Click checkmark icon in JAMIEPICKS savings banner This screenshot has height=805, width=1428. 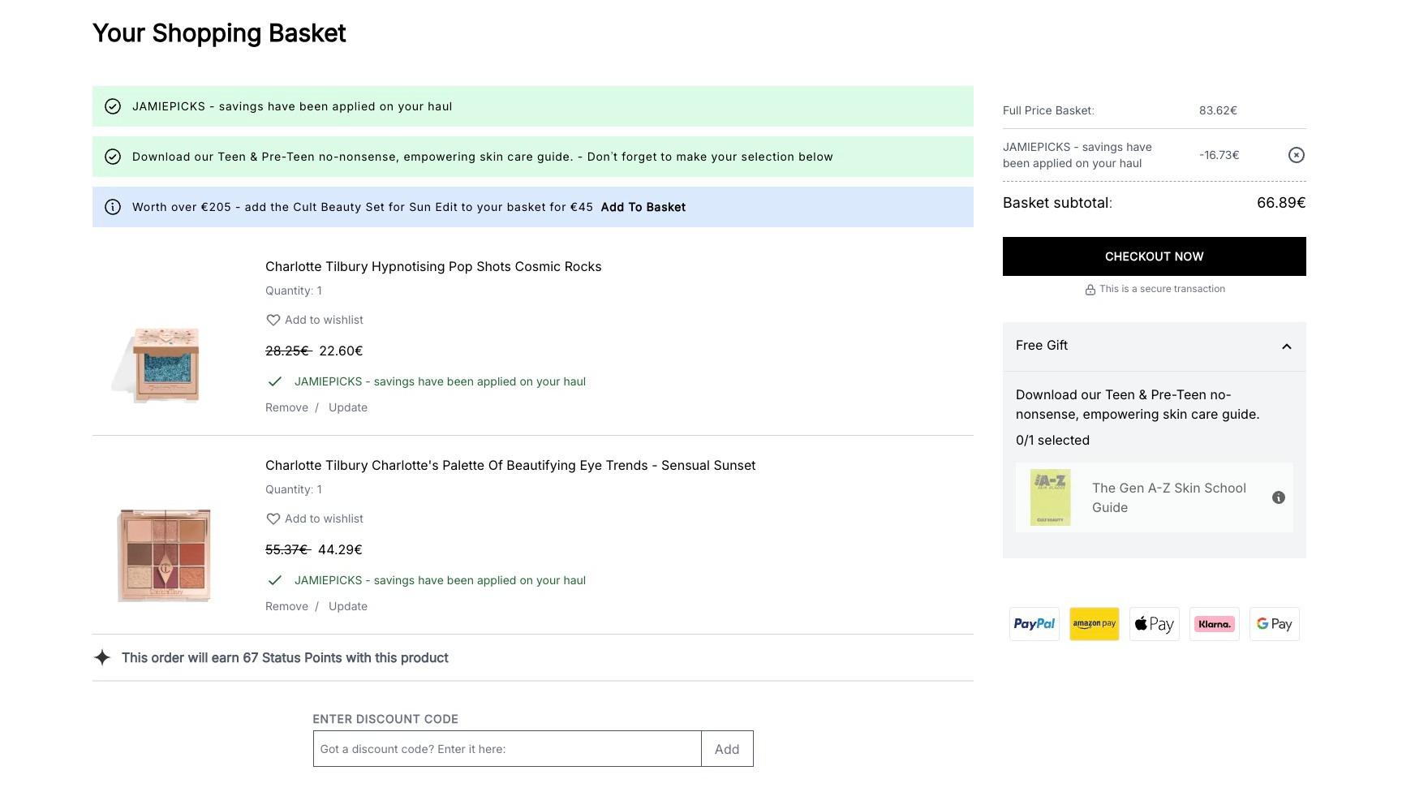coord(113,106)
